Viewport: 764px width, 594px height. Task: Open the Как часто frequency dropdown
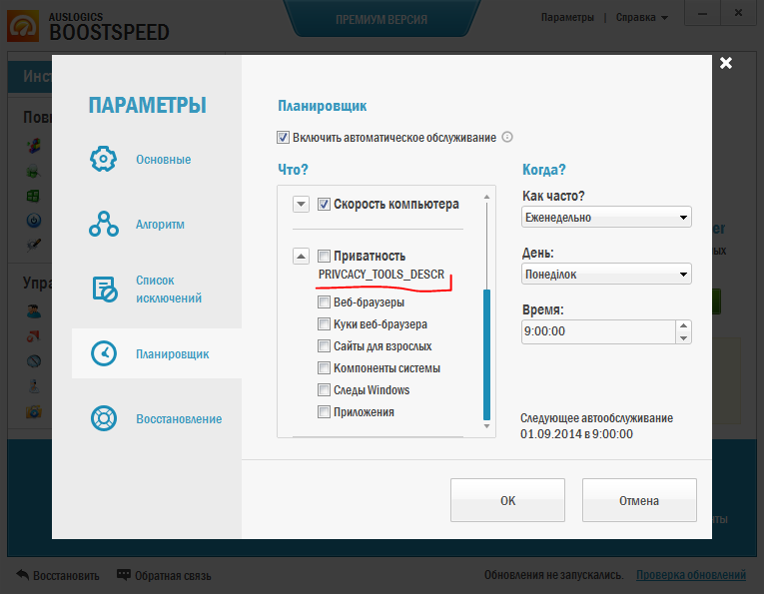[x=606, y=218]
